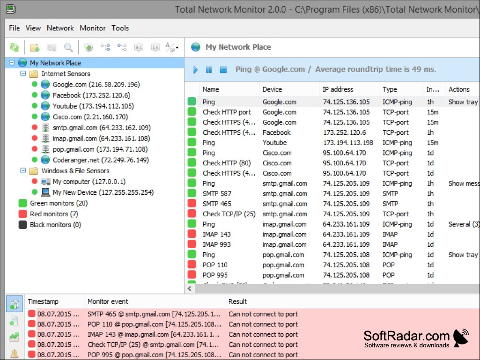Click the green refresh arrows toolbar icon

(15, 47)
